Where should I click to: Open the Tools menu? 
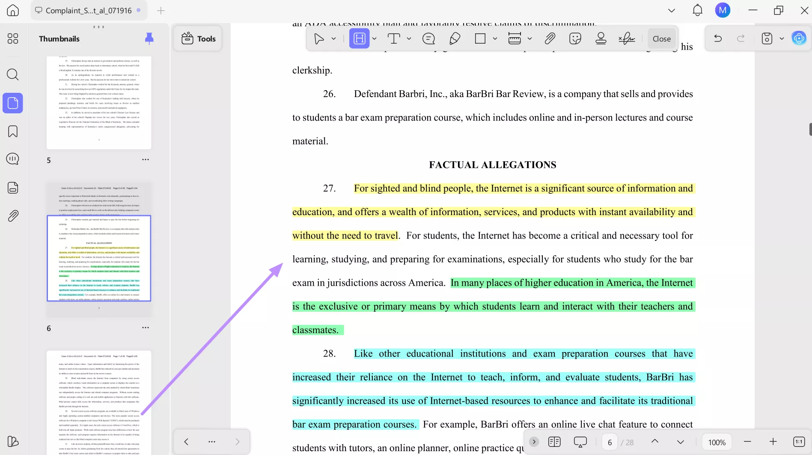197,38
